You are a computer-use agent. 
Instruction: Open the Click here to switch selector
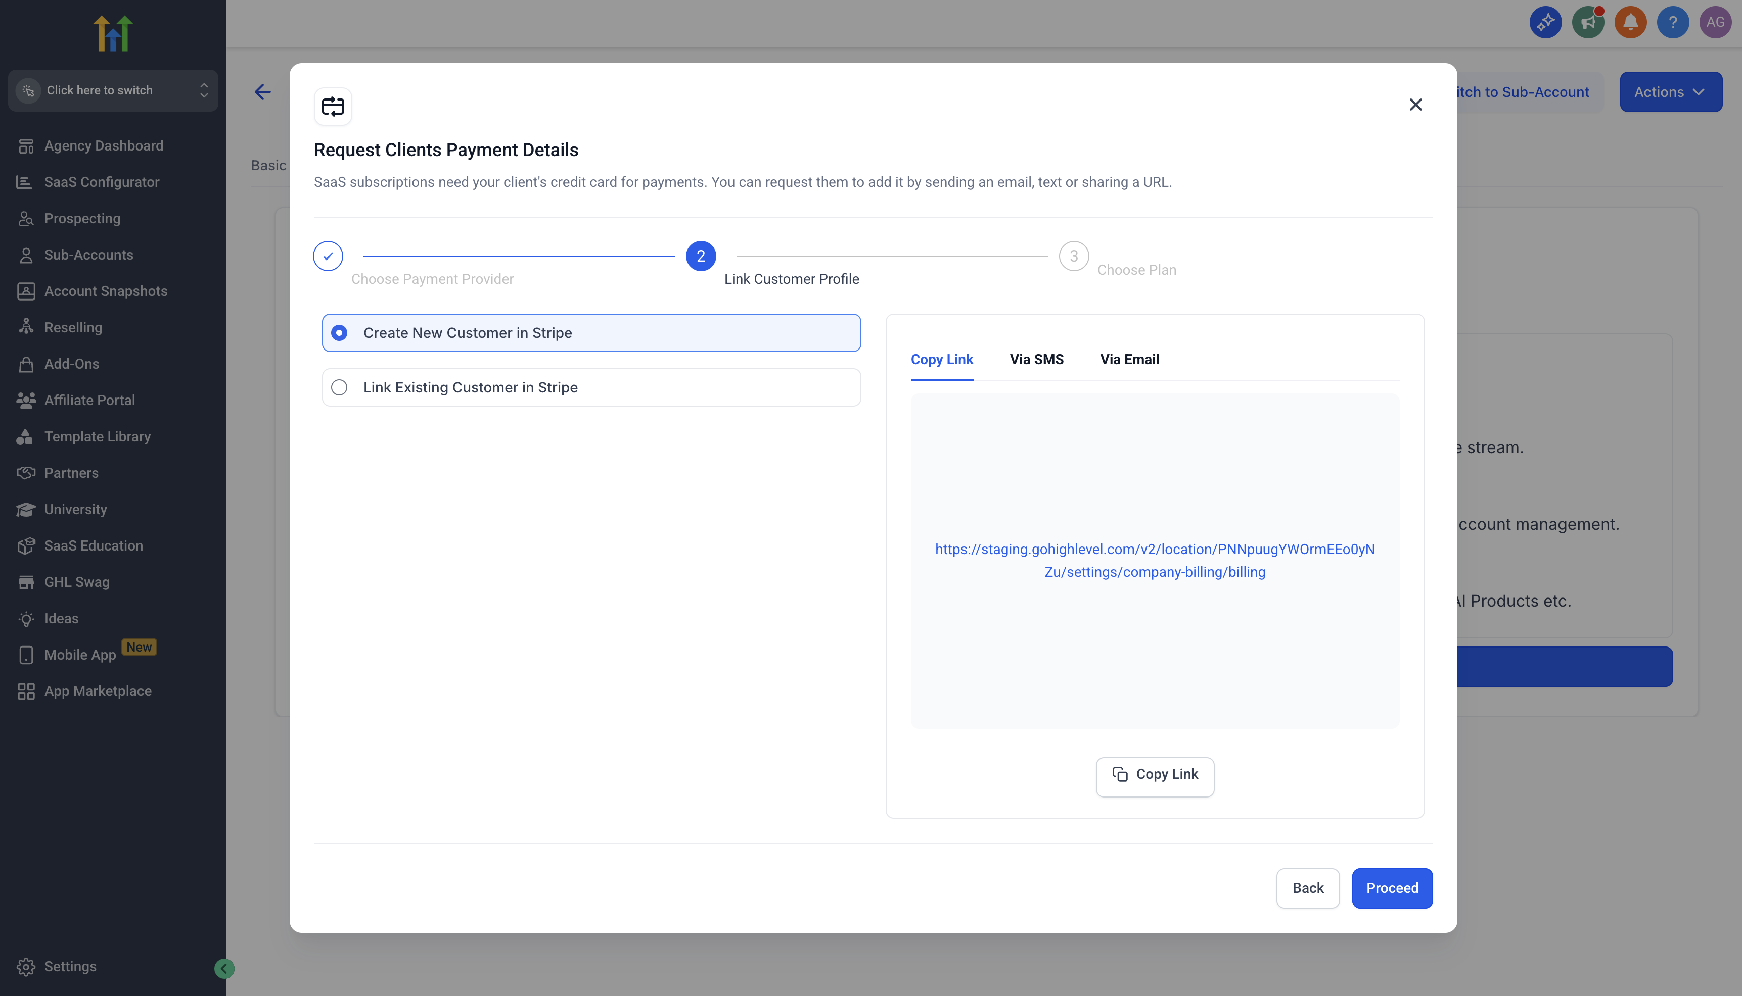click(113, 90)
